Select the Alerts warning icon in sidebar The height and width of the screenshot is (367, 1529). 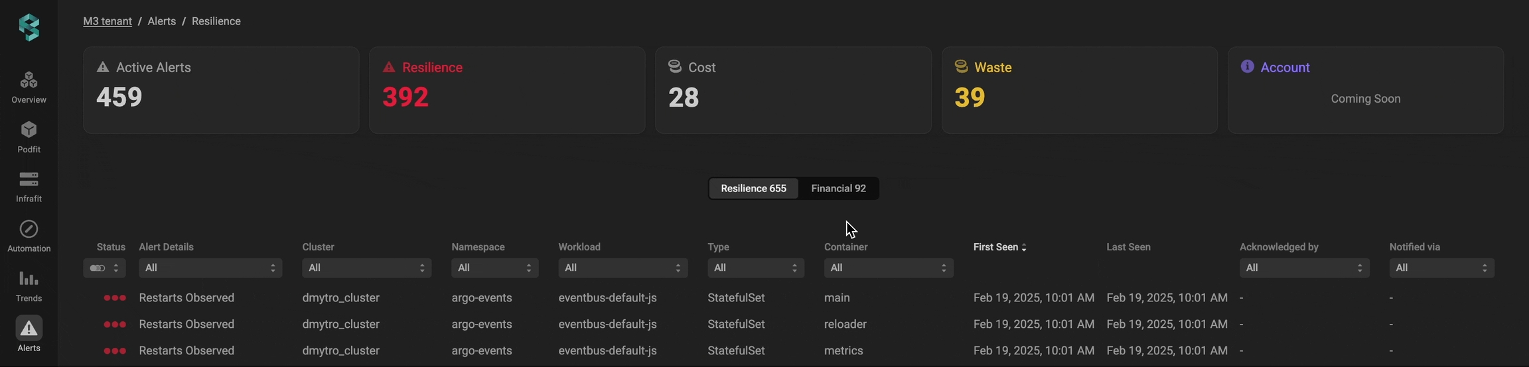click(x=29, y=329)
